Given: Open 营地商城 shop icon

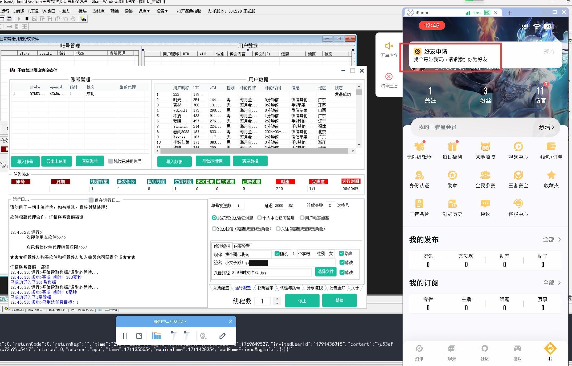Looking at the screenshot, I should (485, 147).
